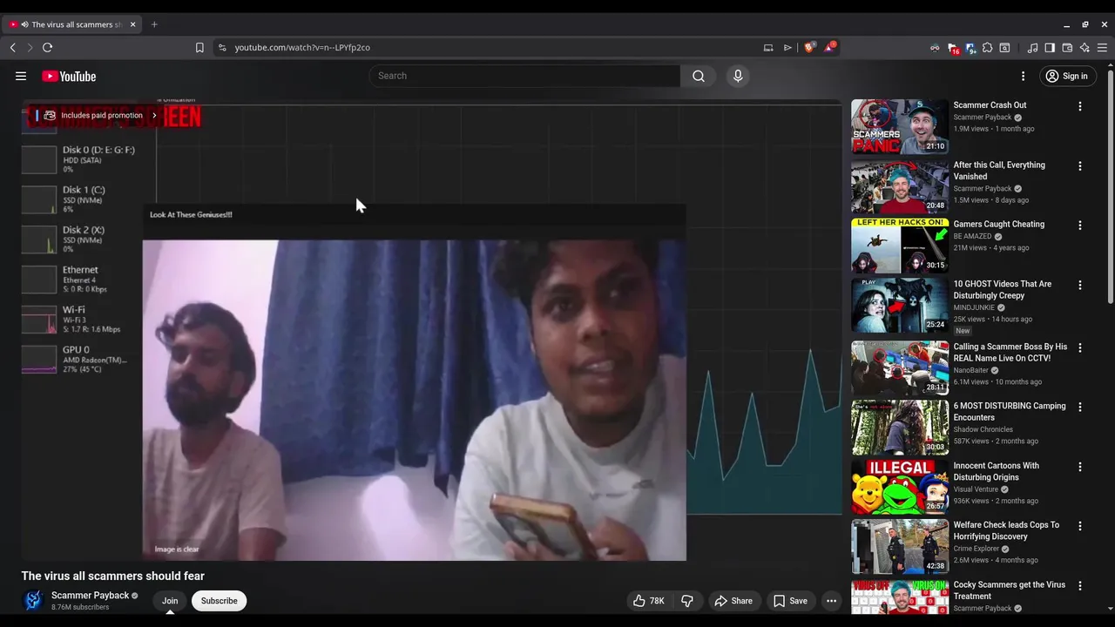1115x627 pixels.
Task: Click the search magnifier button
Action: coord(699,76)
